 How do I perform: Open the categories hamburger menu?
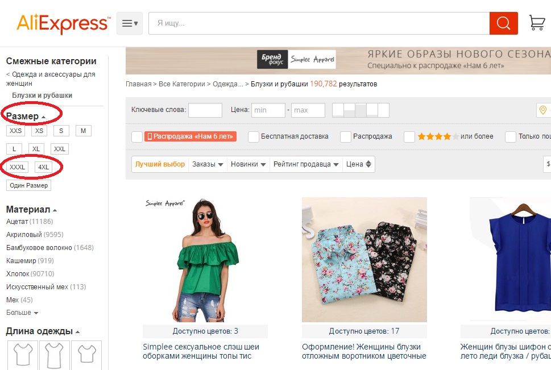pyautogui.click(x=130, y=23)
